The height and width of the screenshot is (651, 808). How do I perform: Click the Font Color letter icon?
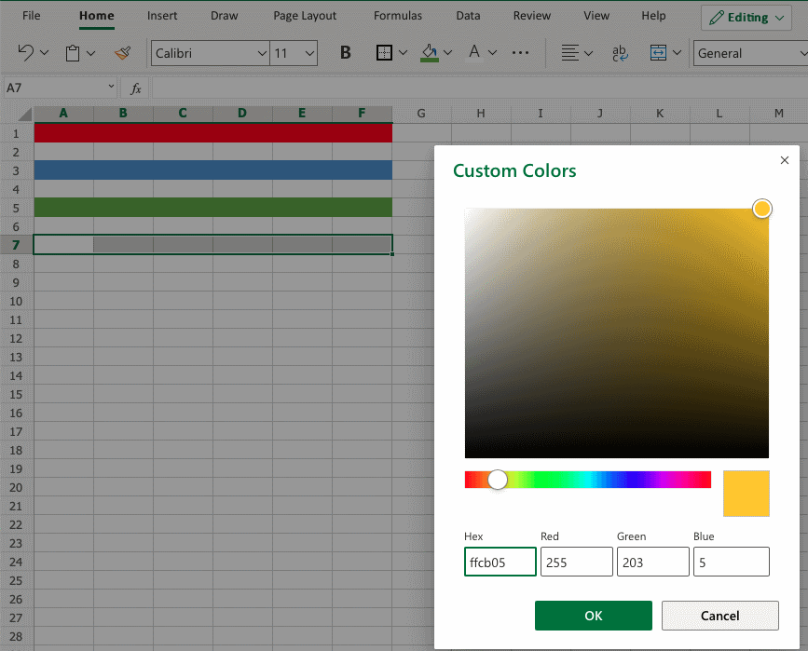pyautogui.click(x=474, y=53)
